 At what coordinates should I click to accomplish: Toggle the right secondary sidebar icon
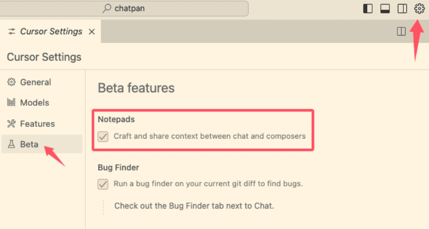pyautogui.click(x=402, y=9)
